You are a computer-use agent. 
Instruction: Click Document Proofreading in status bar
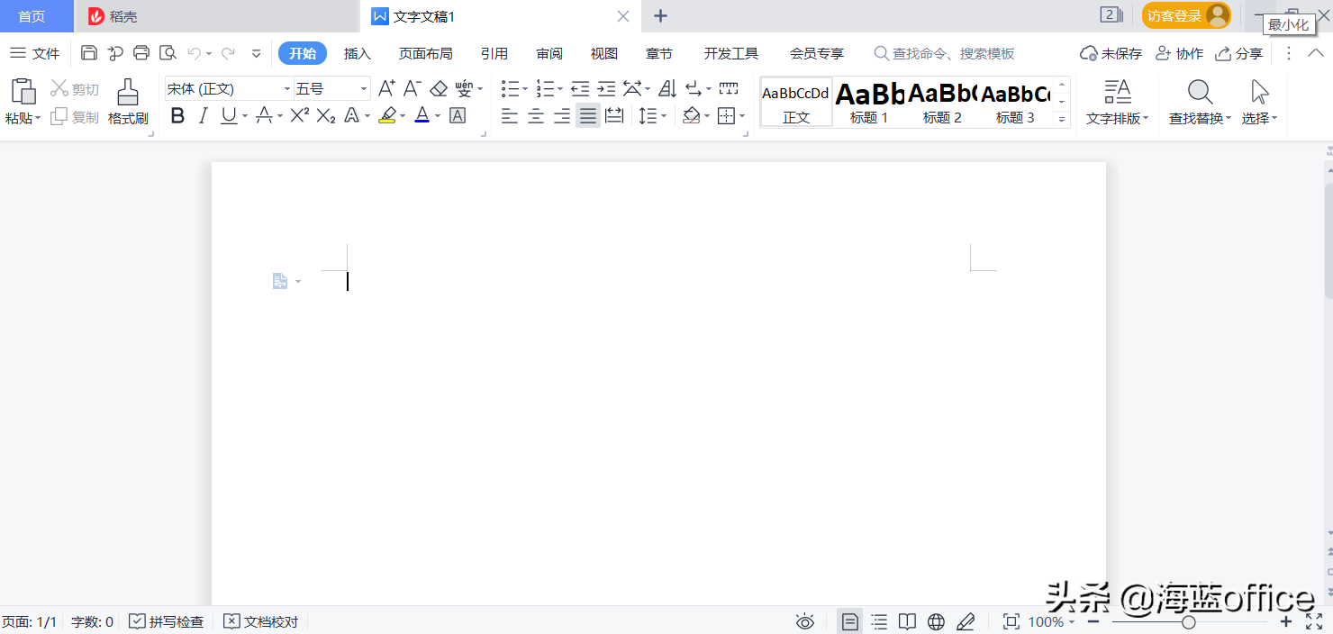(261, 621)
